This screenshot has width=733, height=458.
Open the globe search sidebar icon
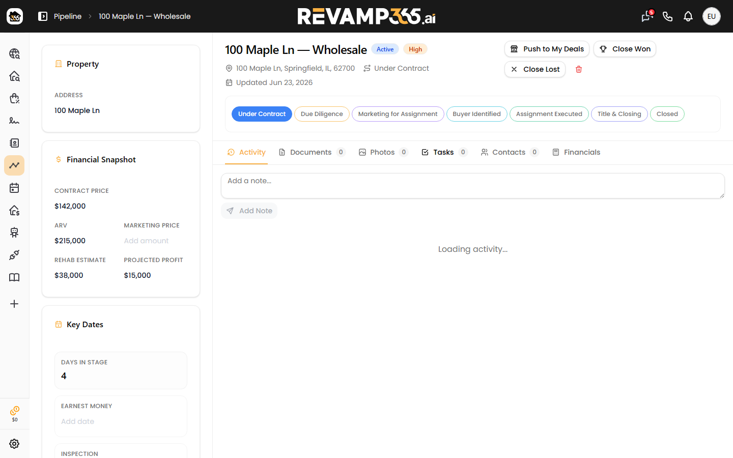[14, 53]
